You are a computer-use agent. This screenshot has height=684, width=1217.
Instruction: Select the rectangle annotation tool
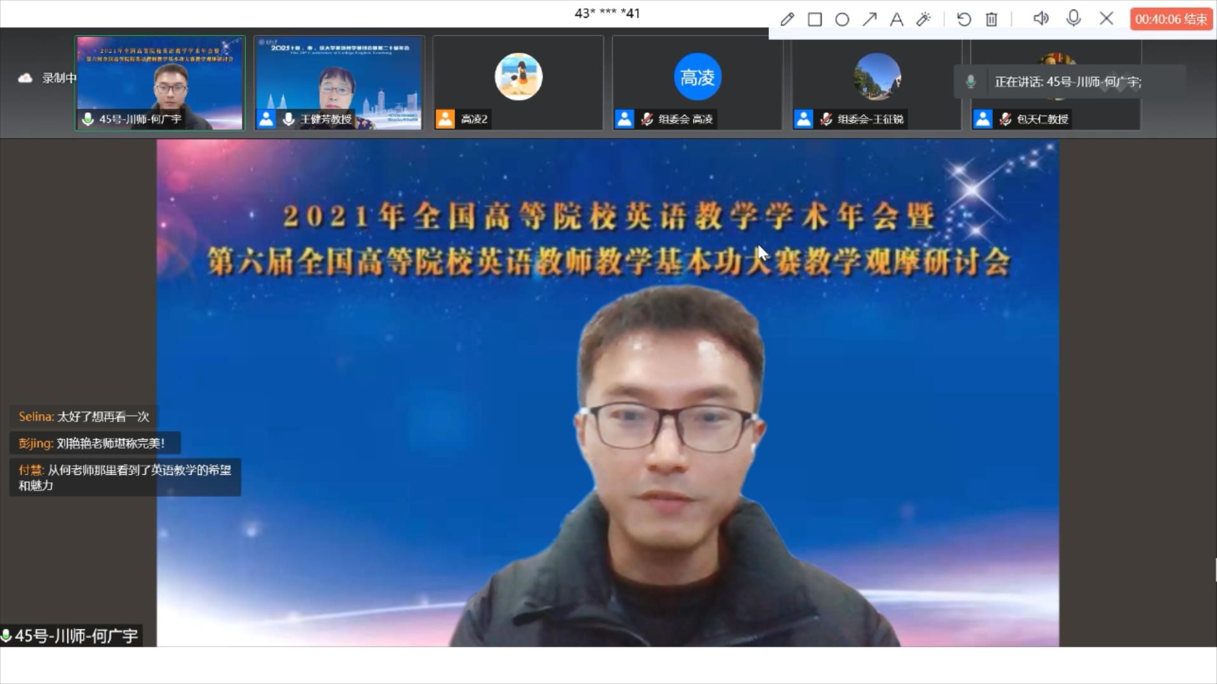tap(815, 19)
